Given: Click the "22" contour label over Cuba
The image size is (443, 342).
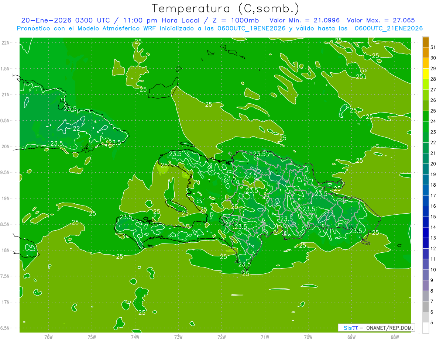Looking at the screenshot, I should coord(76,128).
